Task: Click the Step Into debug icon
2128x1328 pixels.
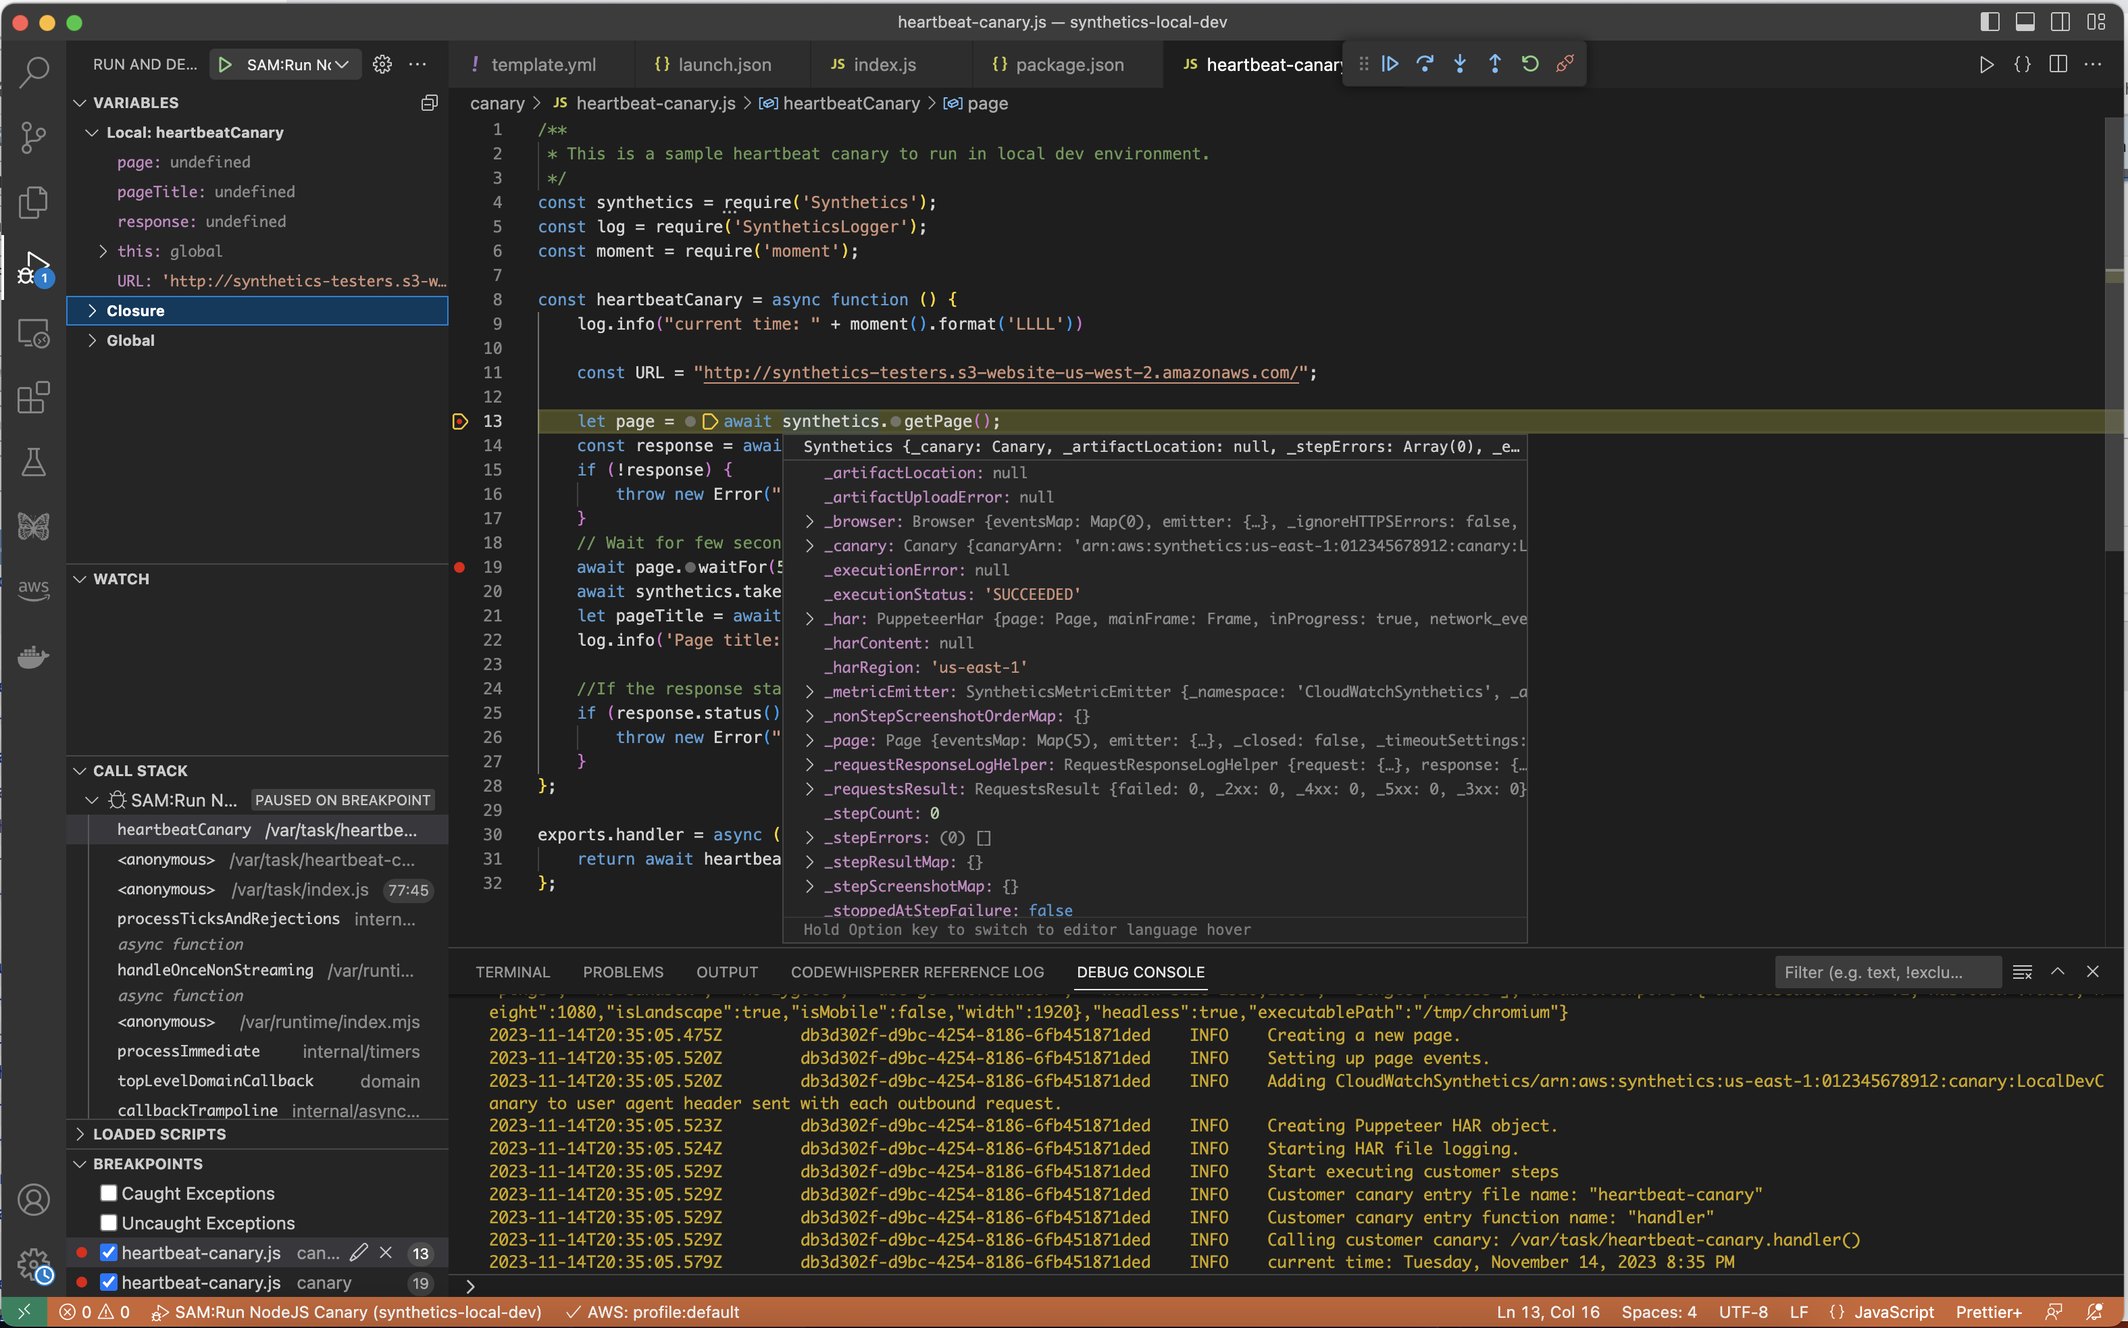Action: pos(1460,63)
